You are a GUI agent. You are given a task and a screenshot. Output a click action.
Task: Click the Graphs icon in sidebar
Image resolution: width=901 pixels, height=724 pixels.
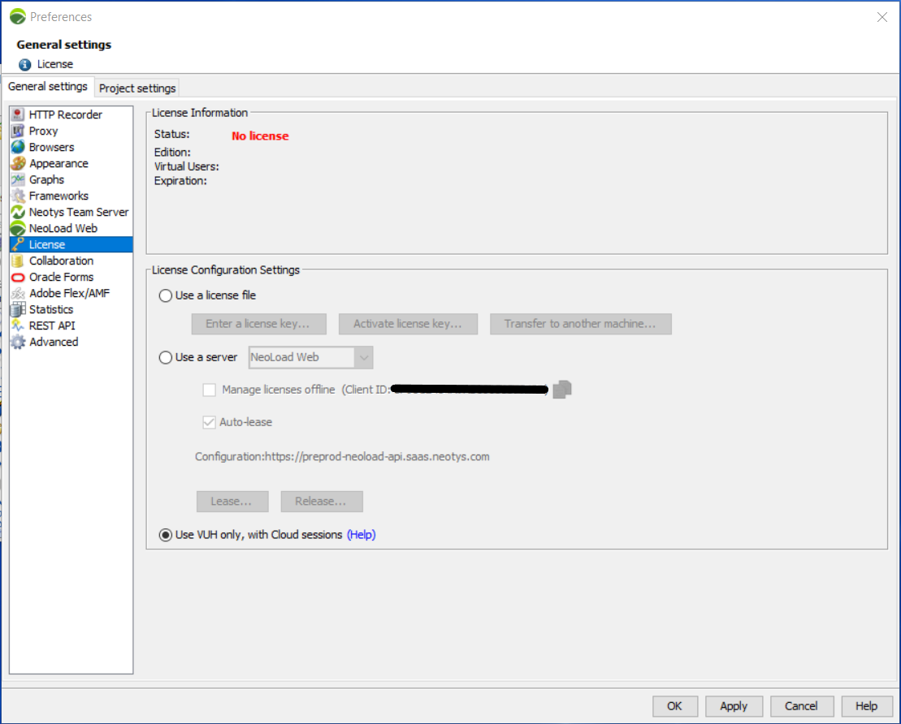[18, 179]
